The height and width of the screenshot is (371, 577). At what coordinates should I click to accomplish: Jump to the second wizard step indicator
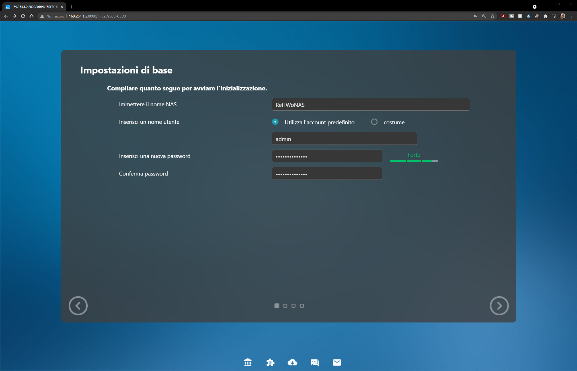(x=285, y=306)
